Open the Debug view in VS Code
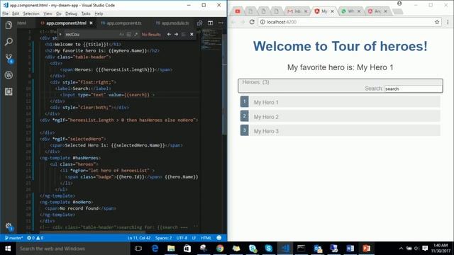This screenshot has width=454, height=255. [9, 75]
